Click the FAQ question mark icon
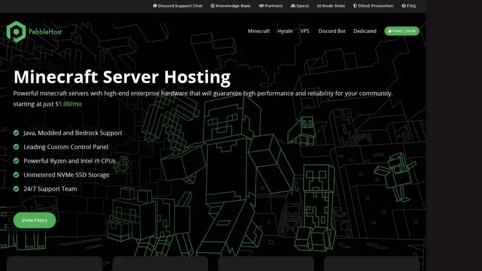482x271 pixels. (404, 6)
